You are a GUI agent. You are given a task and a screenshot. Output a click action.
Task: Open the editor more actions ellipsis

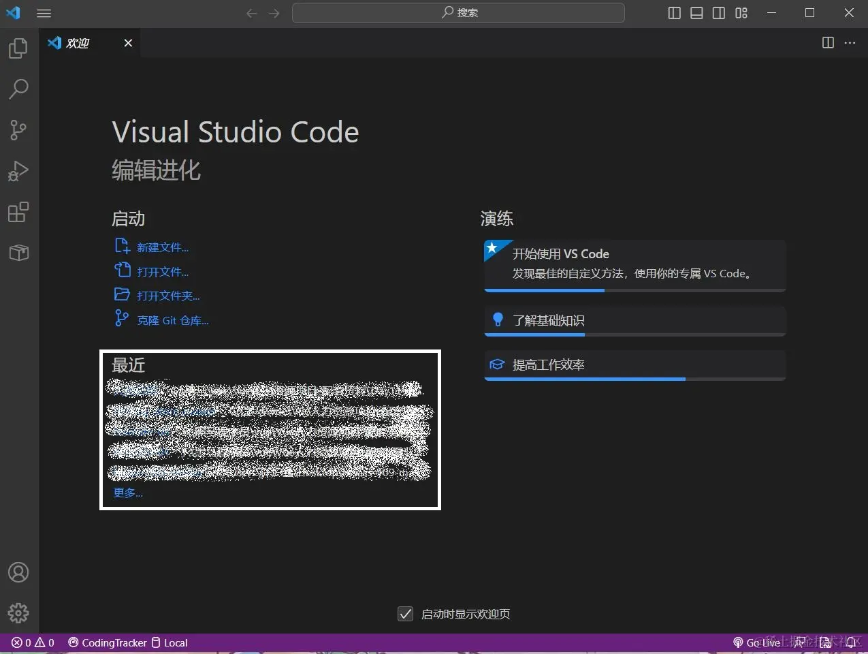point(850,43)
